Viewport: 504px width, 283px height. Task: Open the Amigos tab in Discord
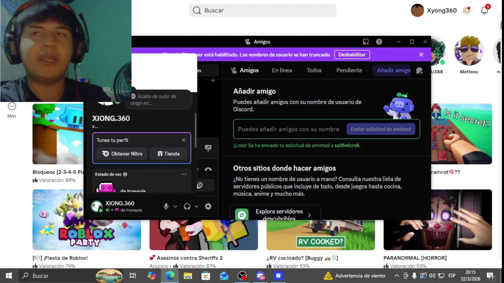(245, 70)
